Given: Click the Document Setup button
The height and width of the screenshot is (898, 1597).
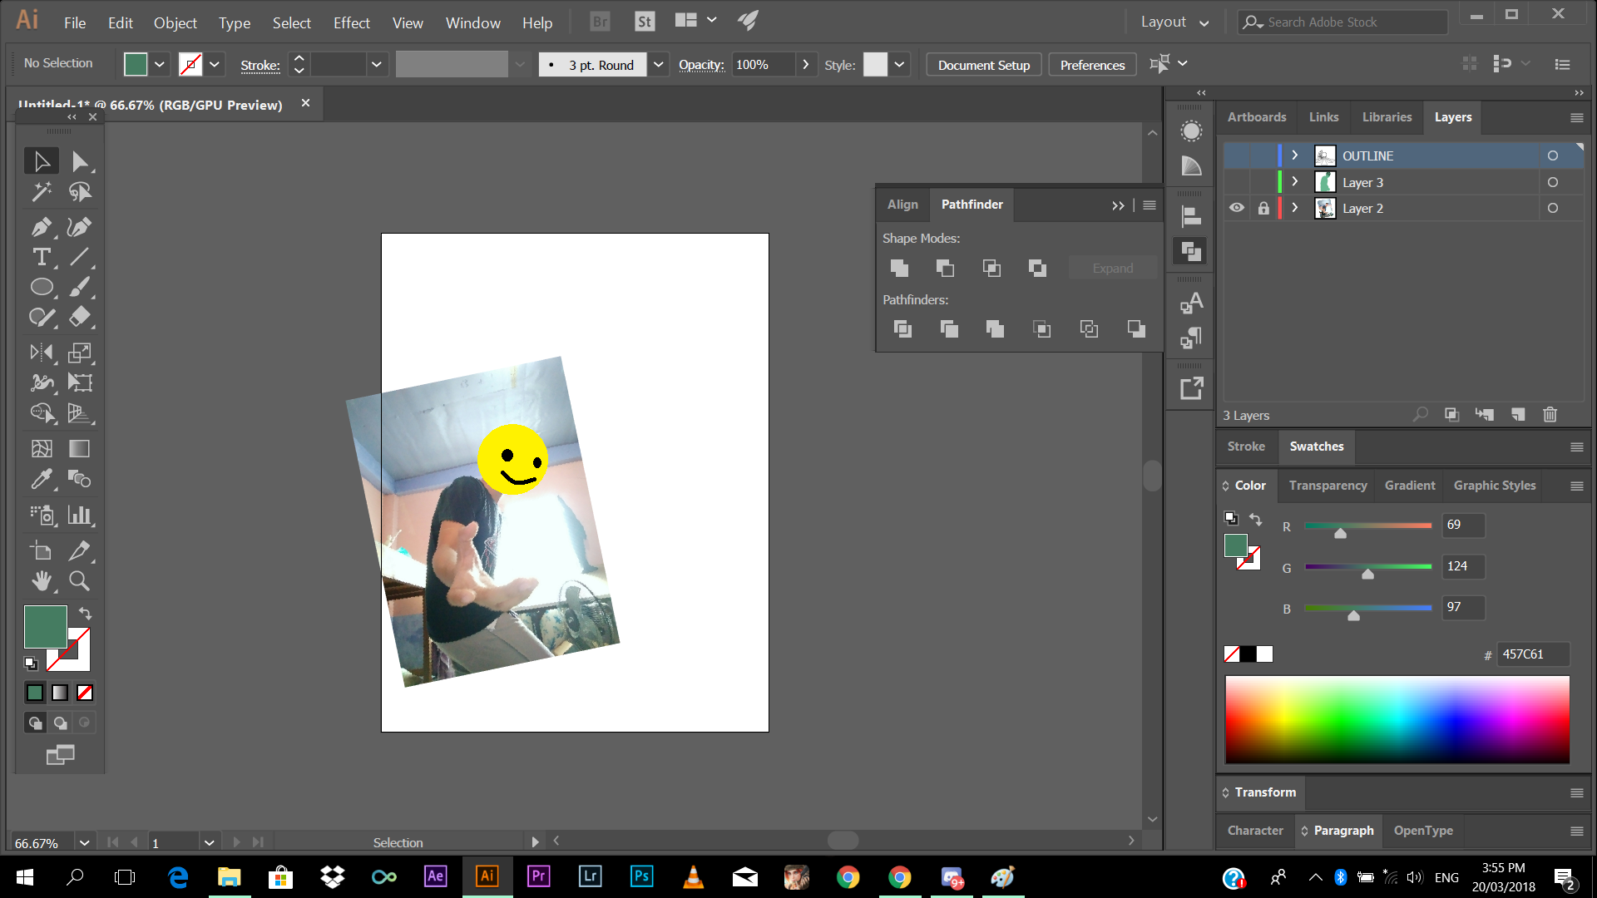Looking at the screenshot, I should coord(983,65).
